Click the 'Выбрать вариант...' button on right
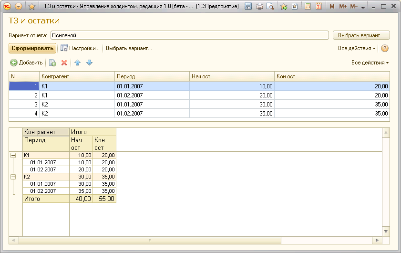 tap(361, 35)
